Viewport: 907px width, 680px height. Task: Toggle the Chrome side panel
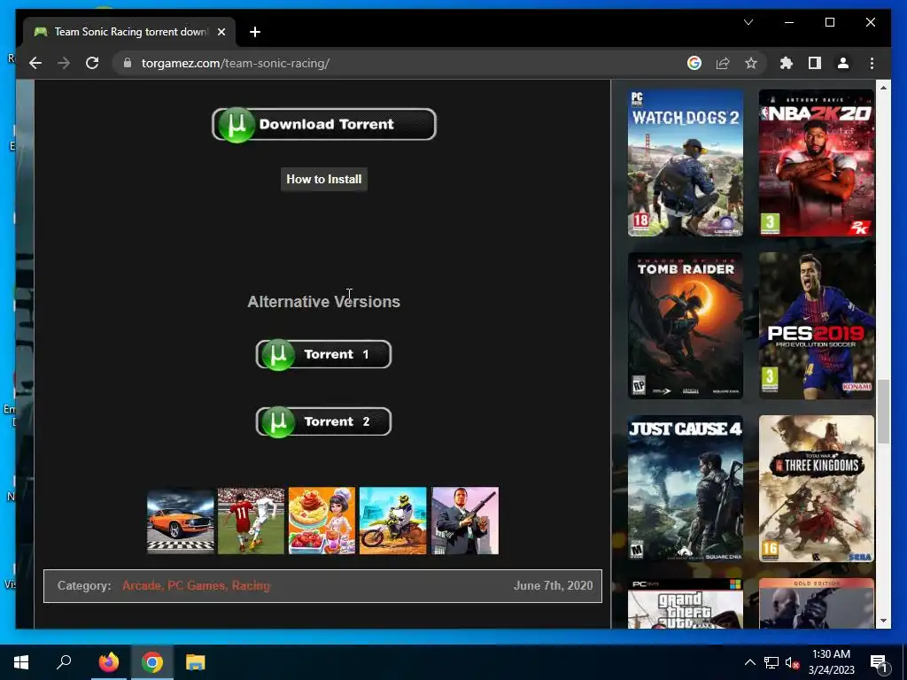(815, 63)
